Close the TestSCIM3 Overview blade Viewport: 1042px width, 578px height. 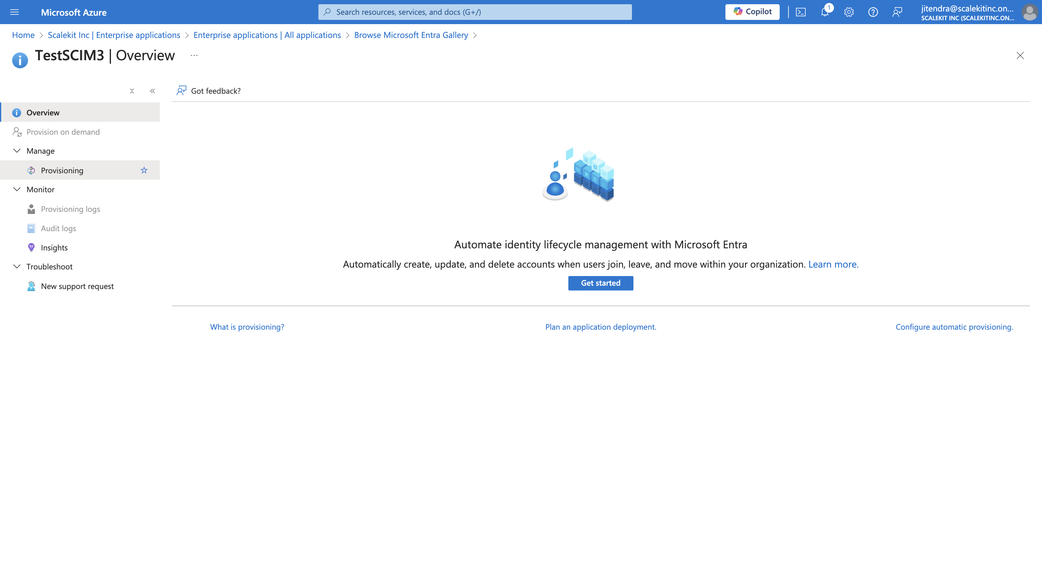pos(1020,55)
